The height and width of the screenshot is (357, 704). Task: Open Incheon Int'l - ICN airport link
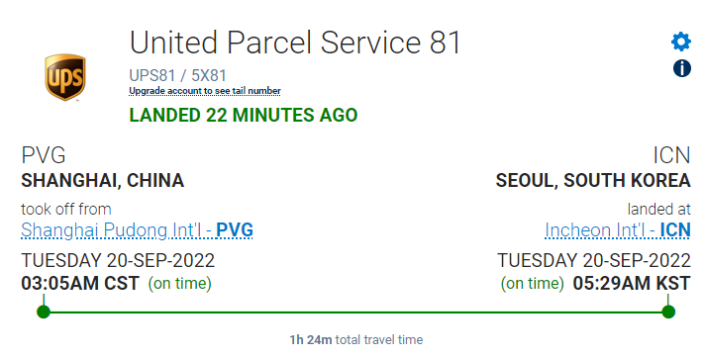pyautogui.click(x=617, y=230)
